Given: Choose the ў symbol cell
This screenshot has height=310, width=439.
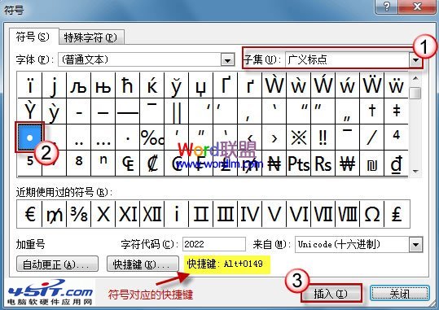Looking at the screenshot, I should point(177,85).
